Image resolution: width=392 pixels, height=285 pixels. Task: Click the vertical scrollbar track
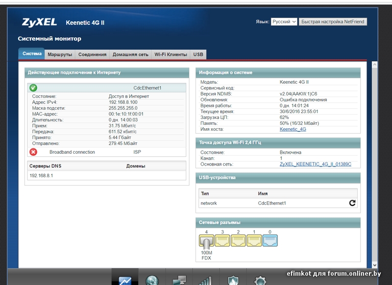tap(374, 165)
